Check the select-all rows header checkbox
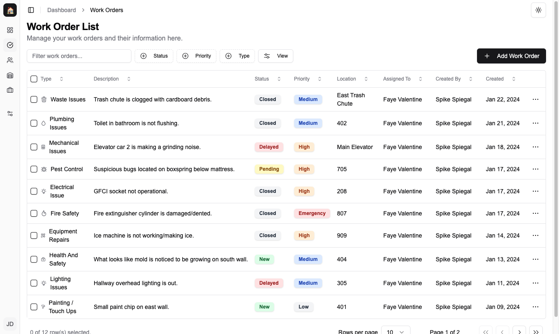 pyautogui.click(x=34, y=79)
